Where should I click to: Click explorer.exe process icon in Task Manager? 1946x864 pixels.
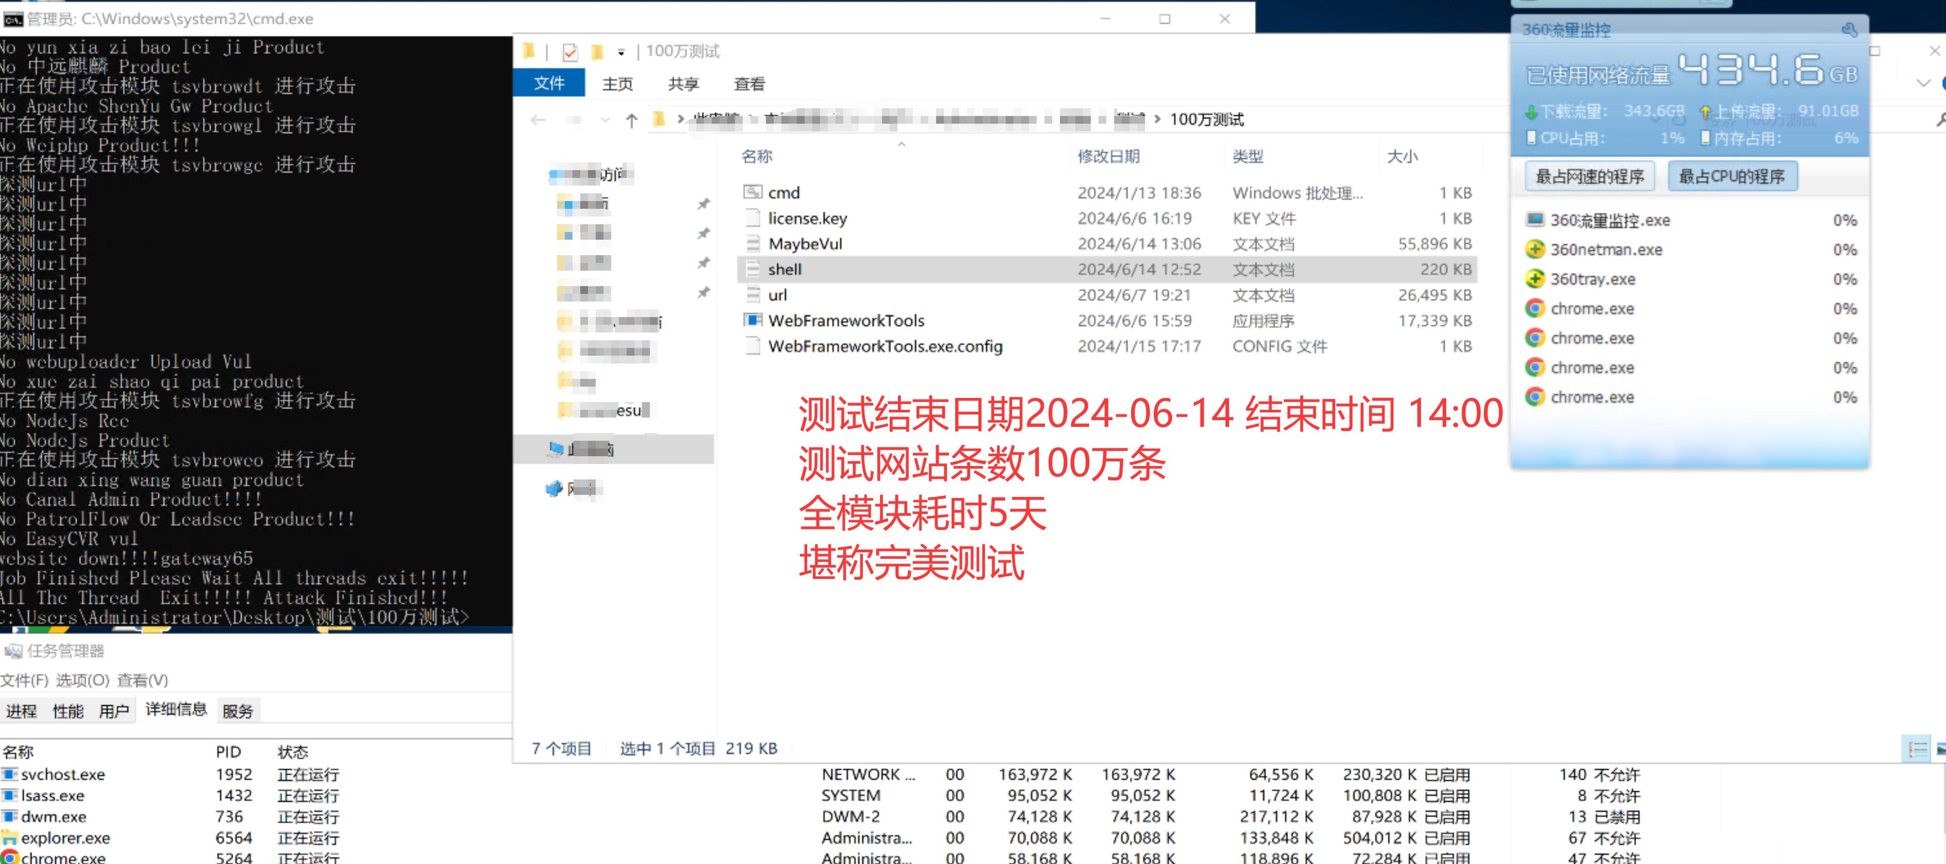(x=10, y=838)
